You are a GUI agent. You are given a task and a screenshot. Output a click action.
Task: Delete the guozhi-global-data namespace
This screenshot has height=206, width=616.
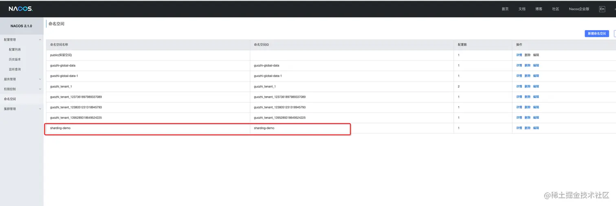click(x=528, y=66)
